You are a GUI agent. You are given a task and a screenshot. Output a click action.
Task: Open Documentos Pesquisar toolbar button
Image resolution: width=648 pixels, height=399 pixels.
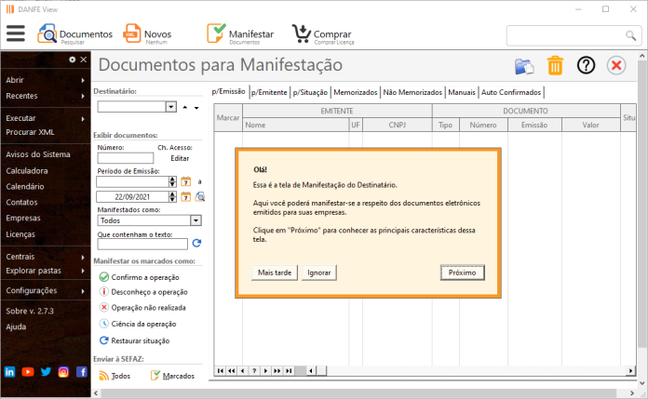tap(74, 34)
